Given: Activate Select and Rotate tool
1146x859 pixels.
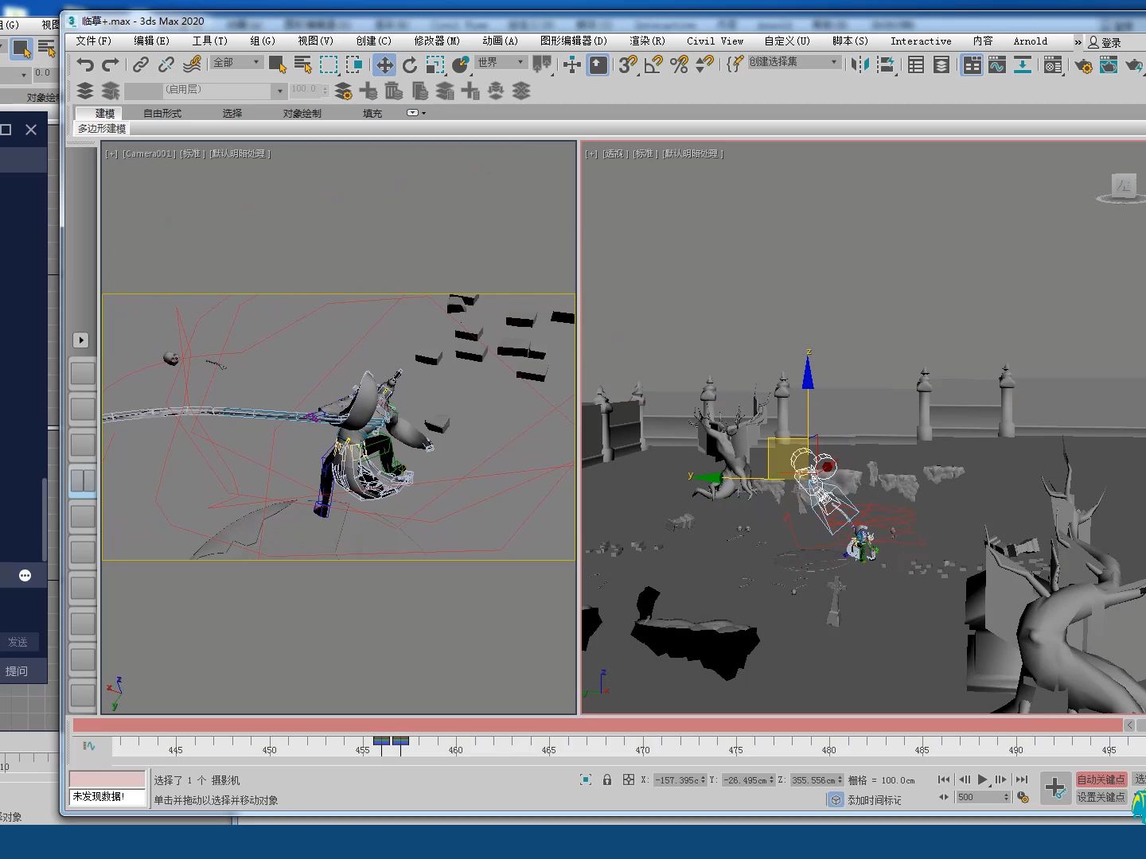Looking at the screenshot, I should point(410,64).
